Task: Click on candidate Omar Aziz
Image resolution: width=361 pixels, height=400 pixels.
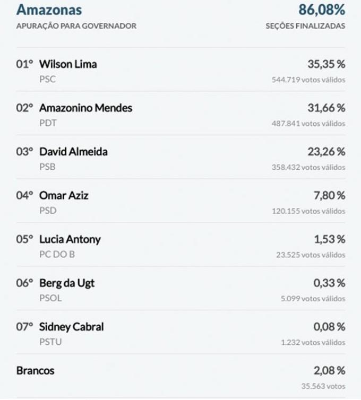Action: 64,195
